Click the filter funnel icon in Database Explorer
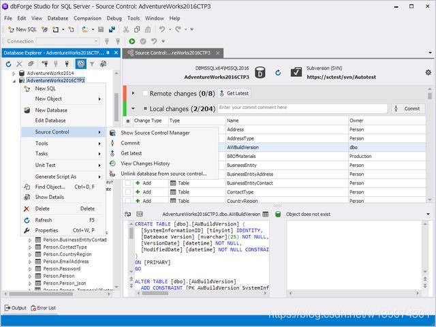 pos(92,64)
